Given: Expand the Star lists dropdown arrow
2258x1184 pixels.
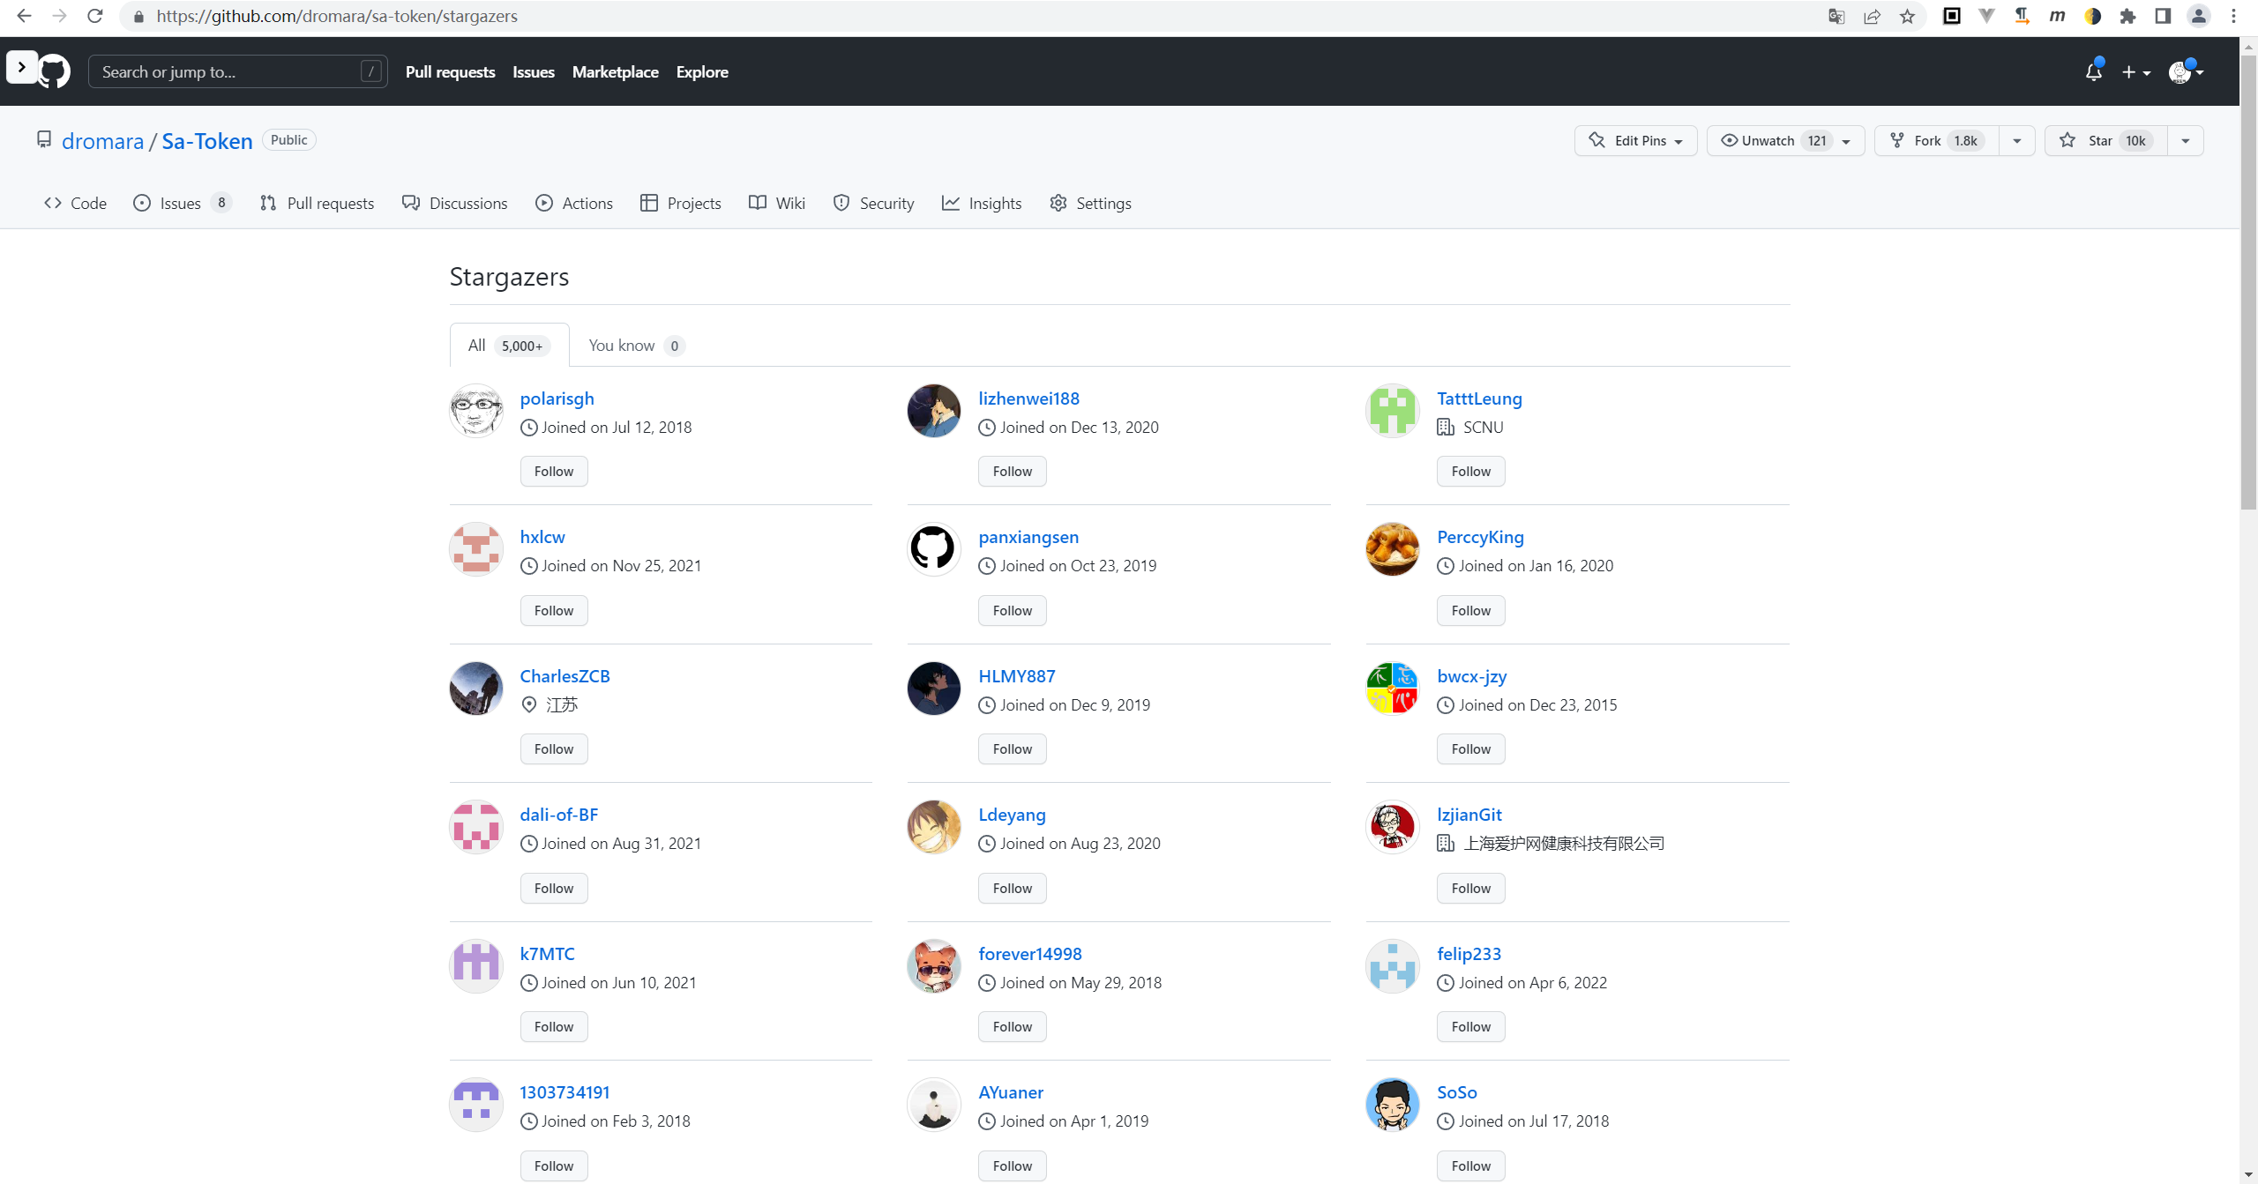Looking at the screenshot, I should click(x=2186, y=141).
